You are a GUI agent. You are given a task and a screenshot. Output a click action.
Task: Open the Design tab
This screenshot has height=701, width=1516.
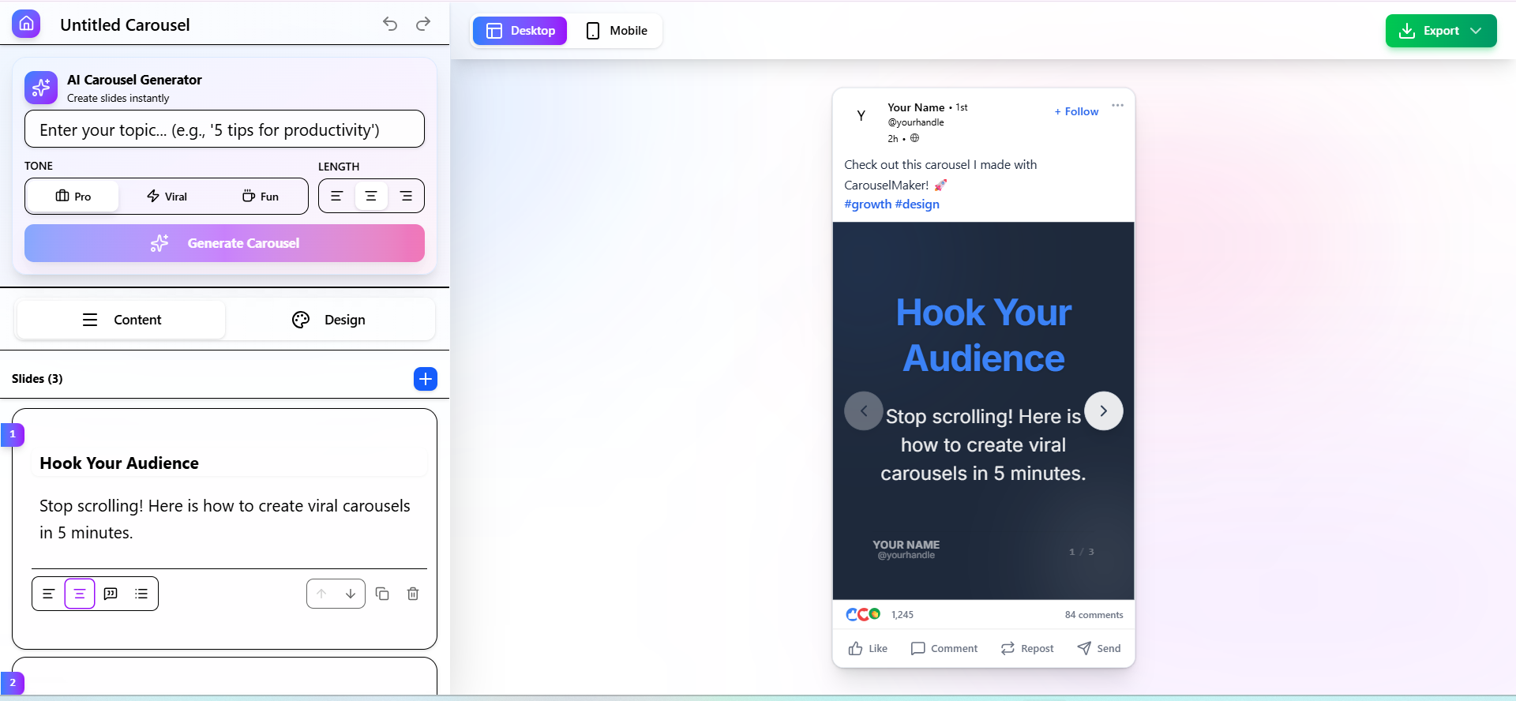click(328, 320)
